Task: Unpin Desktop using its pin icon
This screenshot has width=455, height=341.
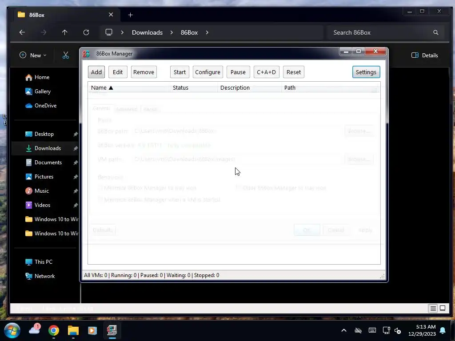Action: [x=76, y=134]
